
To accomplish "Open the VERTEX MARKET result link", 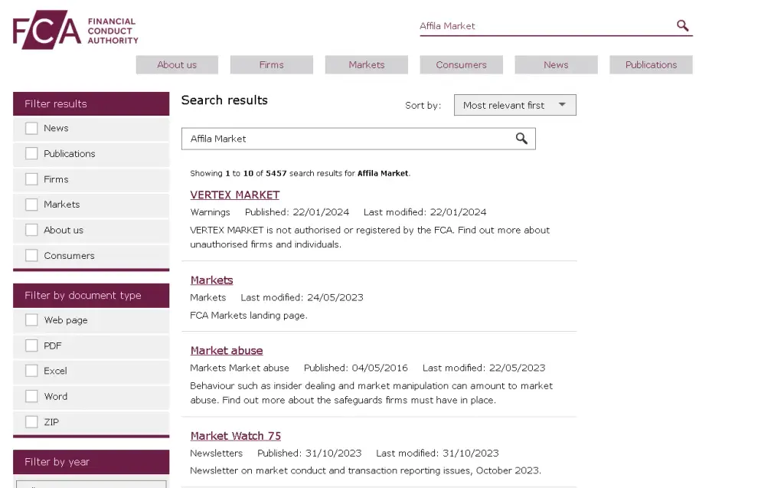I will coord(234,195).
